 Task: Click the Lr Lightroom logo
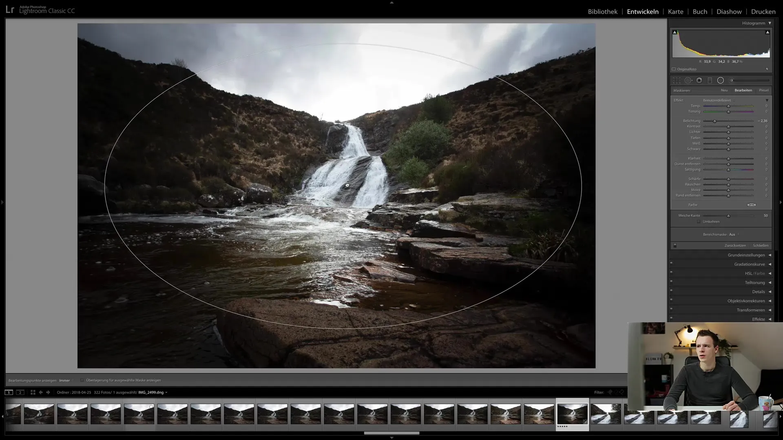click(10, 10)
